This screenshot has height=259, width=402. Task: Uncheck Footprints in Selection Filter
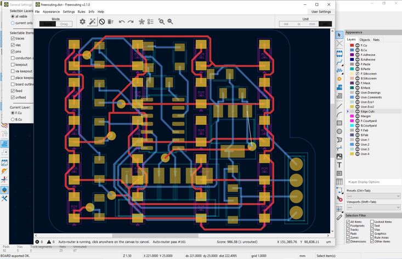tap(348, 226)
